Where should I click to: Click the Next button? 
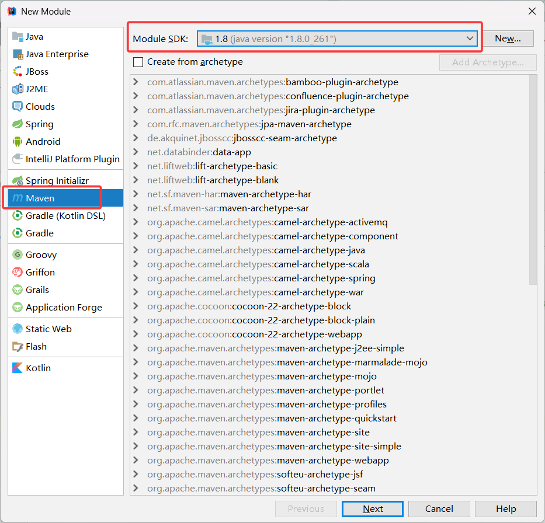tap(373, 509)
